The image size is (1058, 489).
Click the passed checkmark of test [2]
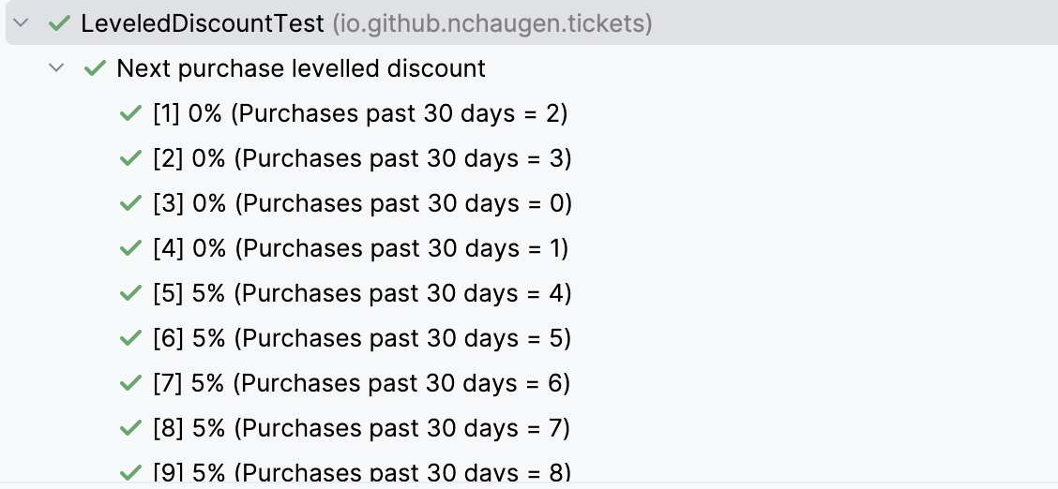[x=130, y=158]
